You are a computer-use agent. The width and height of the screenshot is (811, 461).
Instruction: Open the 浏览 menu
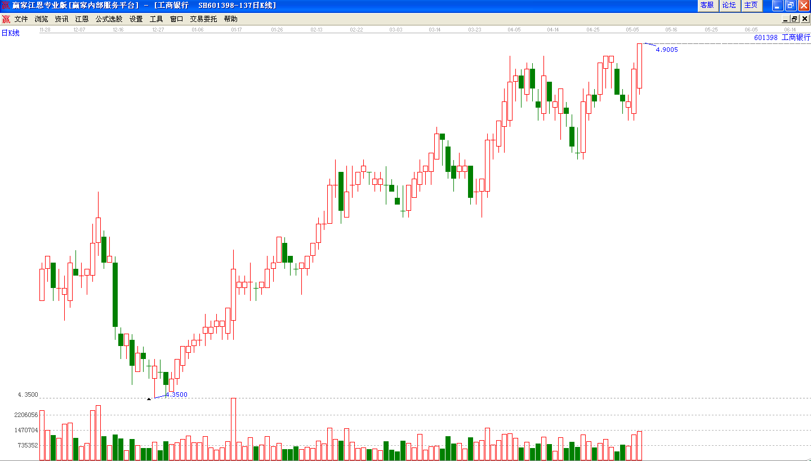42,19
